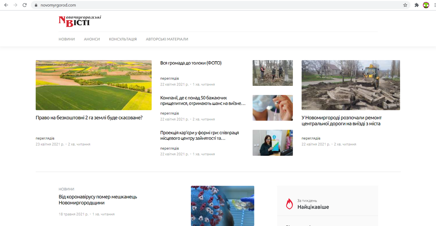Open the Chrome profile avatar

pos(426,5)
